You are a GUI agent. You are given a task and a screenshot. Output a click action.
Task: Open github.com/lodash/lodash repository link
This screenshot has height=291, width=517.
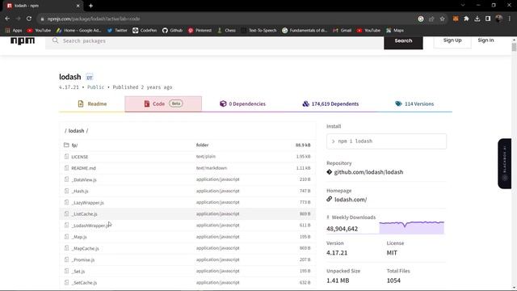click(x=368, y=172)
